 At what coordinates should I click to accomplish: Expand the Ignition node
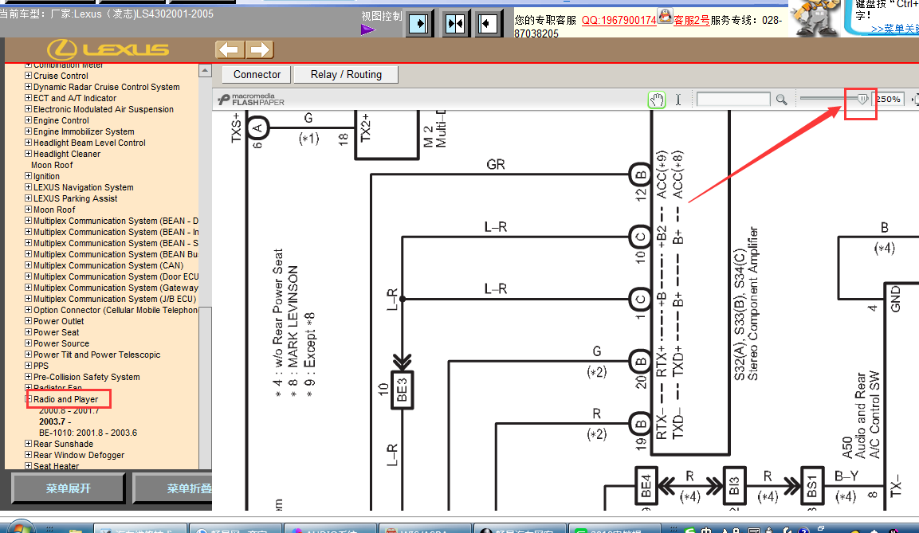28,176
